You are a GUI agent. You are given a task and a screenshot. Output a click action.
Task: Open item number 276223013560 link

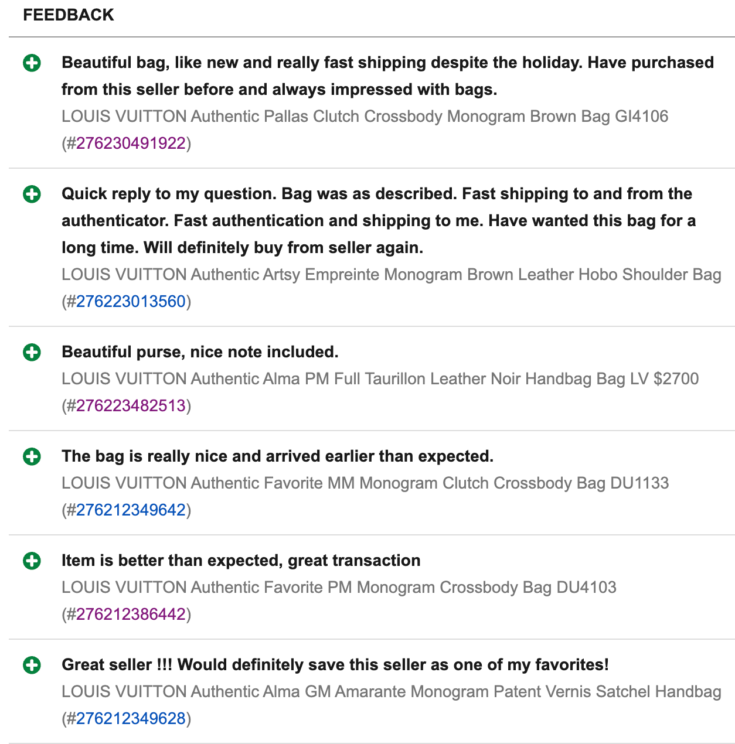pyautogui.click(x=131, y=302)
